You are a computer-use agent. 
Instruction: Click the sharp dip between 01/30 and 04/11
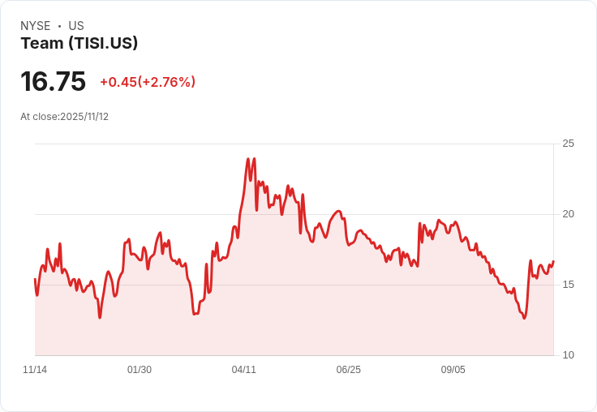click(x=195, y=314)
